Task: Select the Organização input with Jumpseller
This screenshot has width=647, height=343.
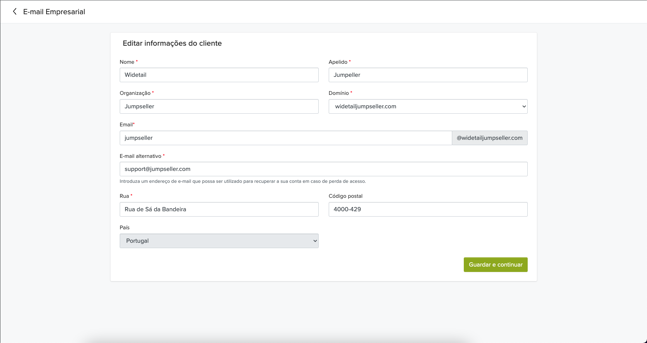Action: click(x=219, y=106)
